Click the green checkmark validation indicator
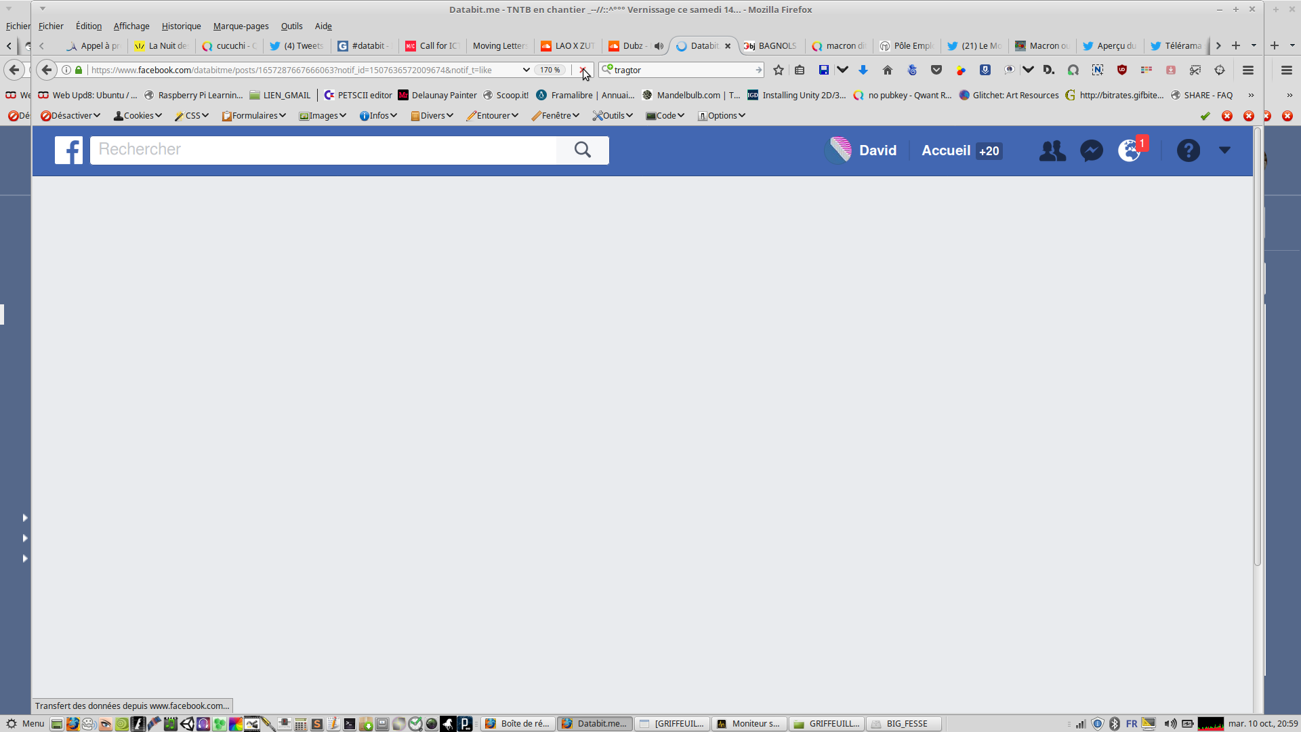Screen dimensions: 1301x732 pos(1205,116)
